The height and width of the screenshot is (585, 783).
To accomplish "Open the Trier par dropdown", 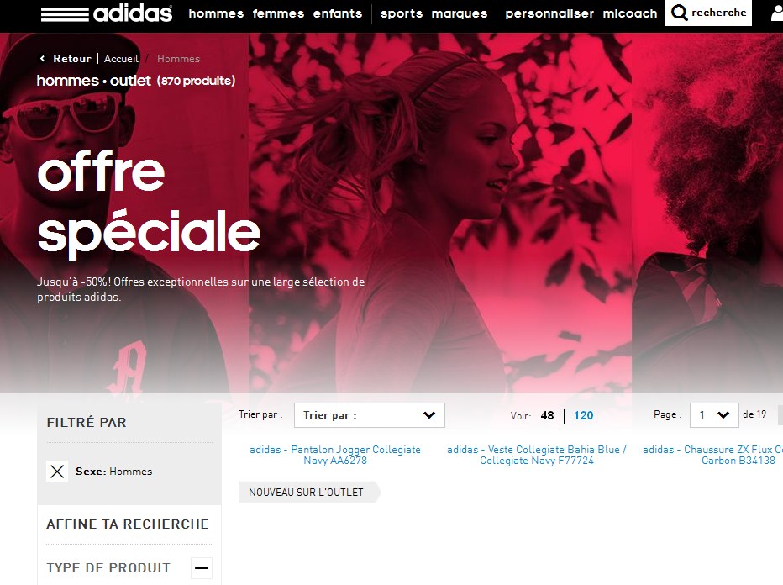I will pos(370,415).
